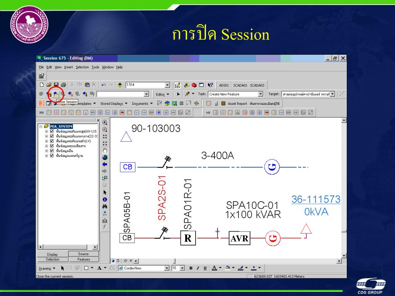Click the SCADA01 button
Screen dimensions: 395x296
(x=240, y=85)
